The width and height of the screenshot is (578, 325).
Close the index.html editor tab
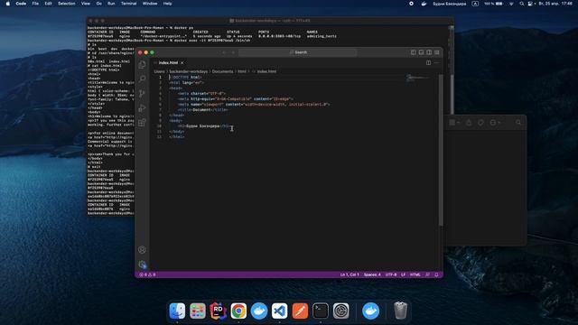[x=182, y=63]
